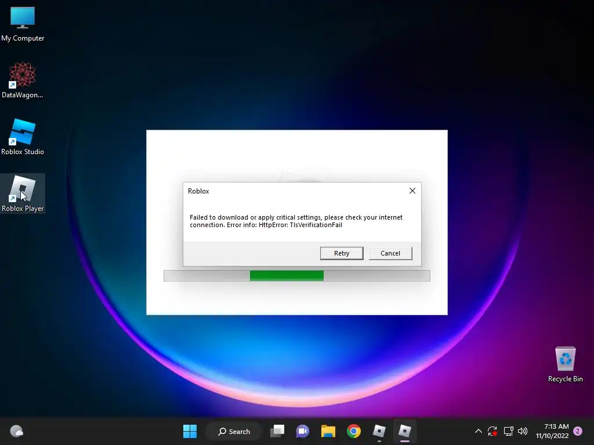Select the DataWagon desktop shortcut
This screenshot has height=445, width=594.
[x=23, y=80]
